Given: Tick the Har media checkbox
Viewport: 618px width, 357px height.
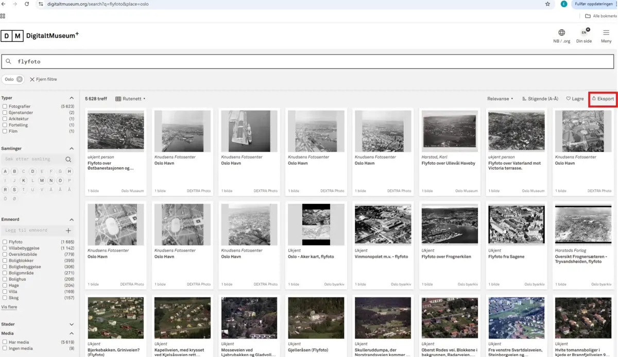Looking at the screenshot, I should [x=5, y=342].
